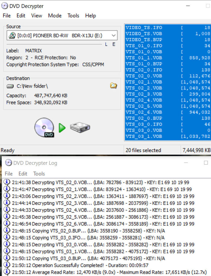The image size is (211, 276).
Task: Click info icon on VTS_02_0.VOB decrypting log entry
Action: (7, 182)
